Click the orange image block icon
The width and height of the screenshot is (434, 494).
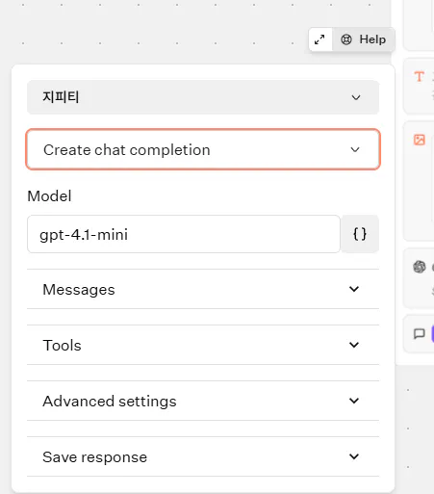(420, 140)
